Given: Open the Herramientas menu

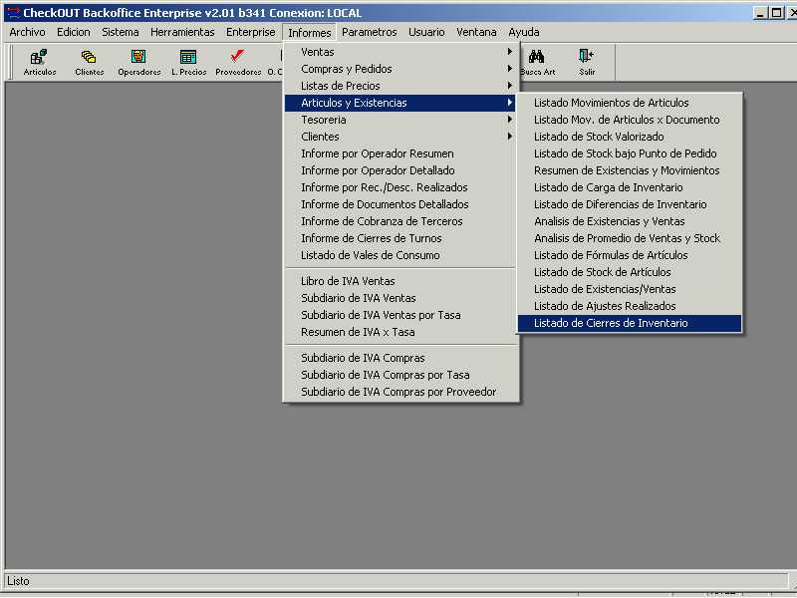Looking at the screenshot, I should [x=182, y=32].
